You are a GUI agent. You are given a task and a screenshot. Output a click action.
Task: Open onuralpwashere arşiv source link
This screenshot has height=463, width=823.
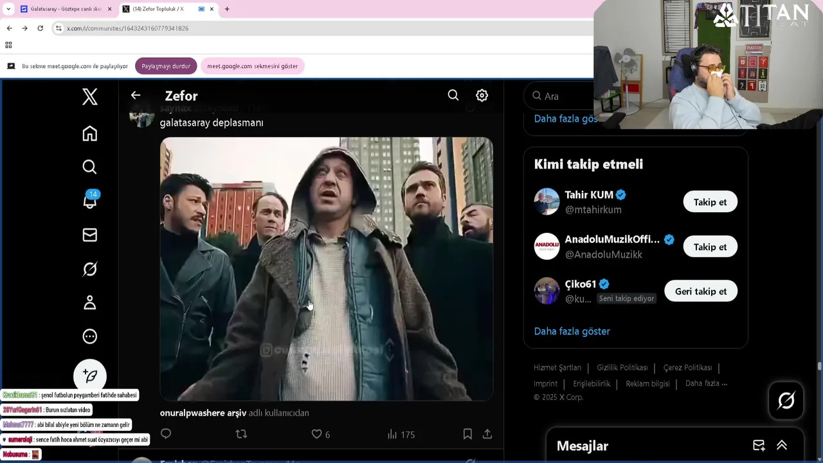203,413
